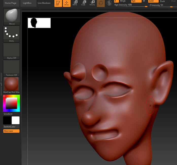The image size is (177, 165).
Task: Enable Zsub sculpt mode
Action: [x=162, y=1]
